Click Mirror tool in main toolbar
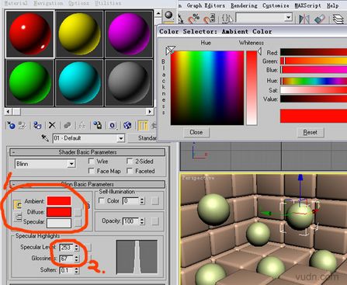The image size is (347, 285). (x=304, y=19)
